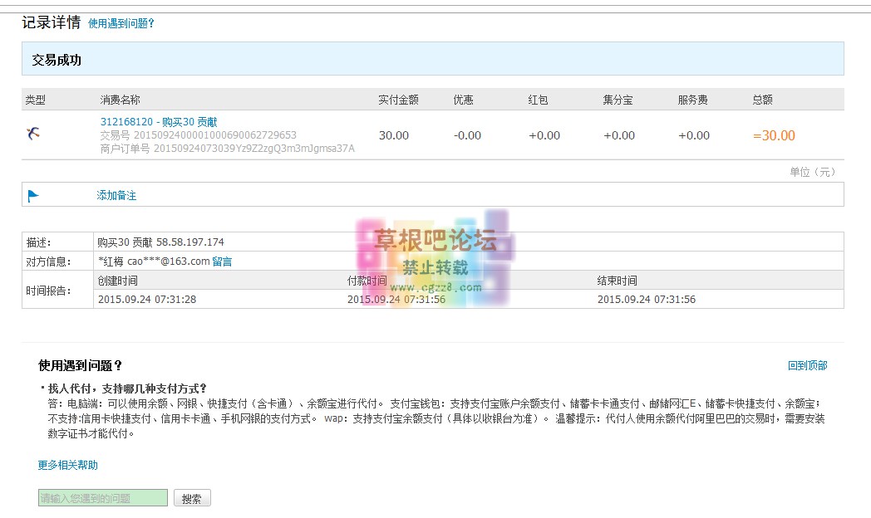Viewport: 871px width, 518px height.
Task: Open the 使用遇到问题? link beside 记录详情
Action: point(121,24)
